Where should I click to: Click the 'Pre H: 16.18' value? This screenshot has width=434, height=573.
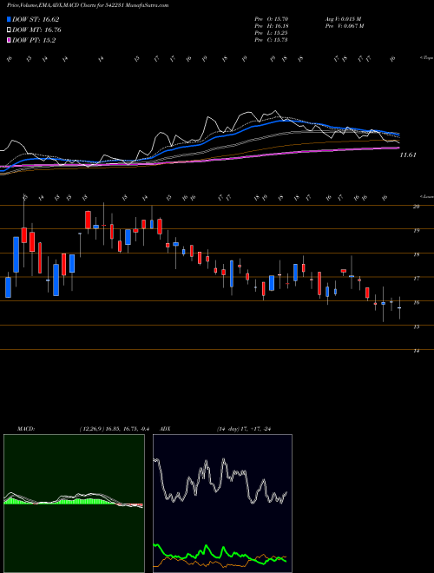[272, 26]
